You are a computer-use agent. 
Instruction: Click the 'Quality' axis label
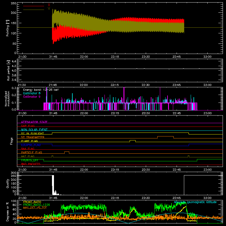[8, 183]
